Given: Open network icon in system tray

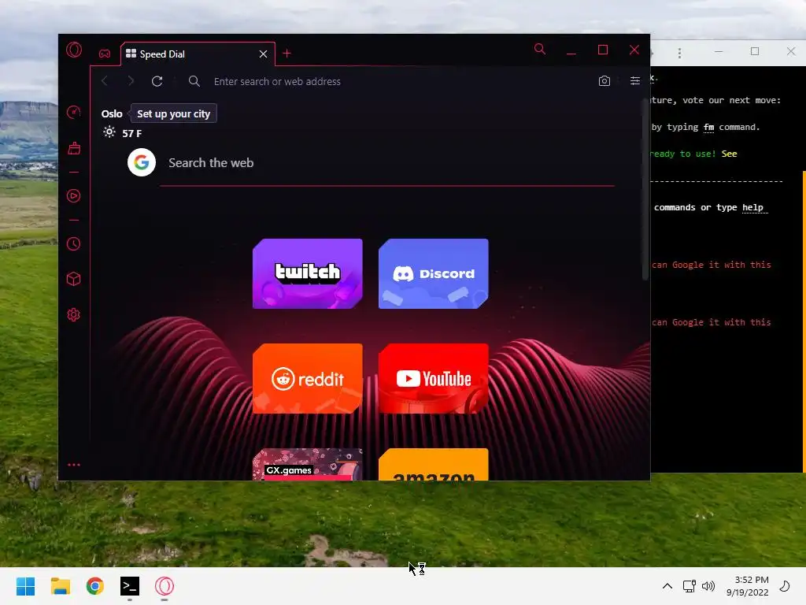Looking at the screenshot, I should [x=689, y=586].
